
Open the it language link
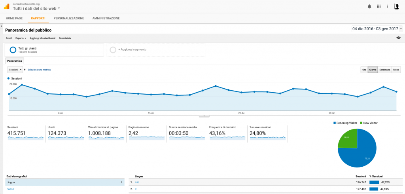click(135, 189)
